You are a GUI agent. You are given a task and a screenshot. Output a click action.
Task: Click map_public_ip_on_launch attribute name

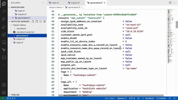click(76, 62)
